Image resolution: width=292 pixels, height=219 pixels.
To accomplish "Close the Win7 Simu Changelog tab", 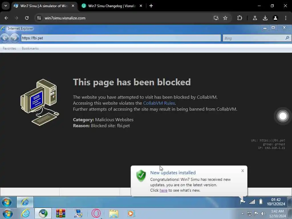I will (x=141, y=6).
